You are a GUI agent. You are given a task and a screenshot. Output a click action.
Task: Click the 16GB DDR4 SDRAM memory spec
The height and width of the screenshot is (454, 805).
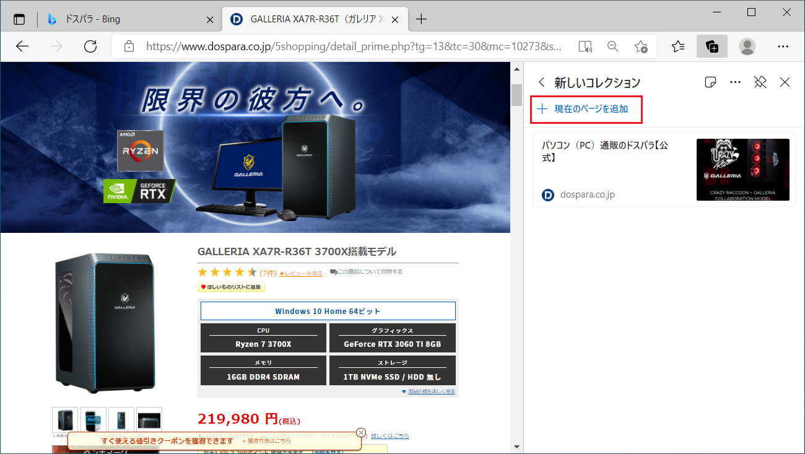click(x=263, y=370)
